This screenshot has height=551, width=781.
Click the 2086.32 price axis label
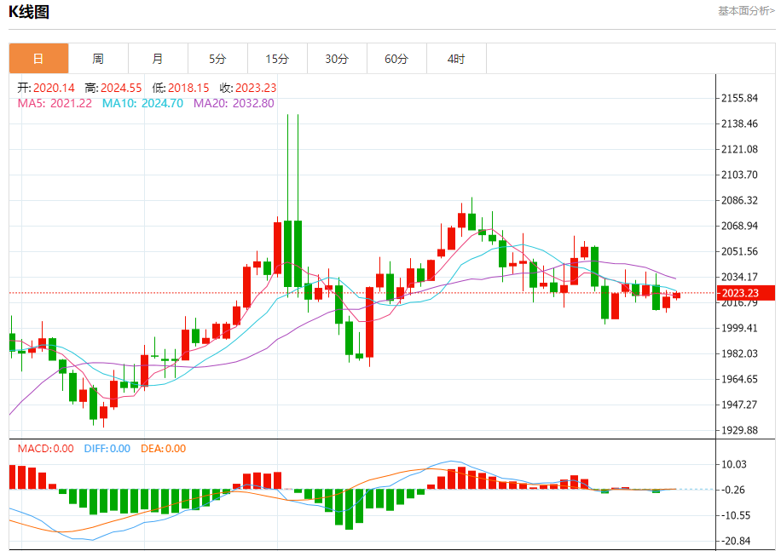click(740, 200)
